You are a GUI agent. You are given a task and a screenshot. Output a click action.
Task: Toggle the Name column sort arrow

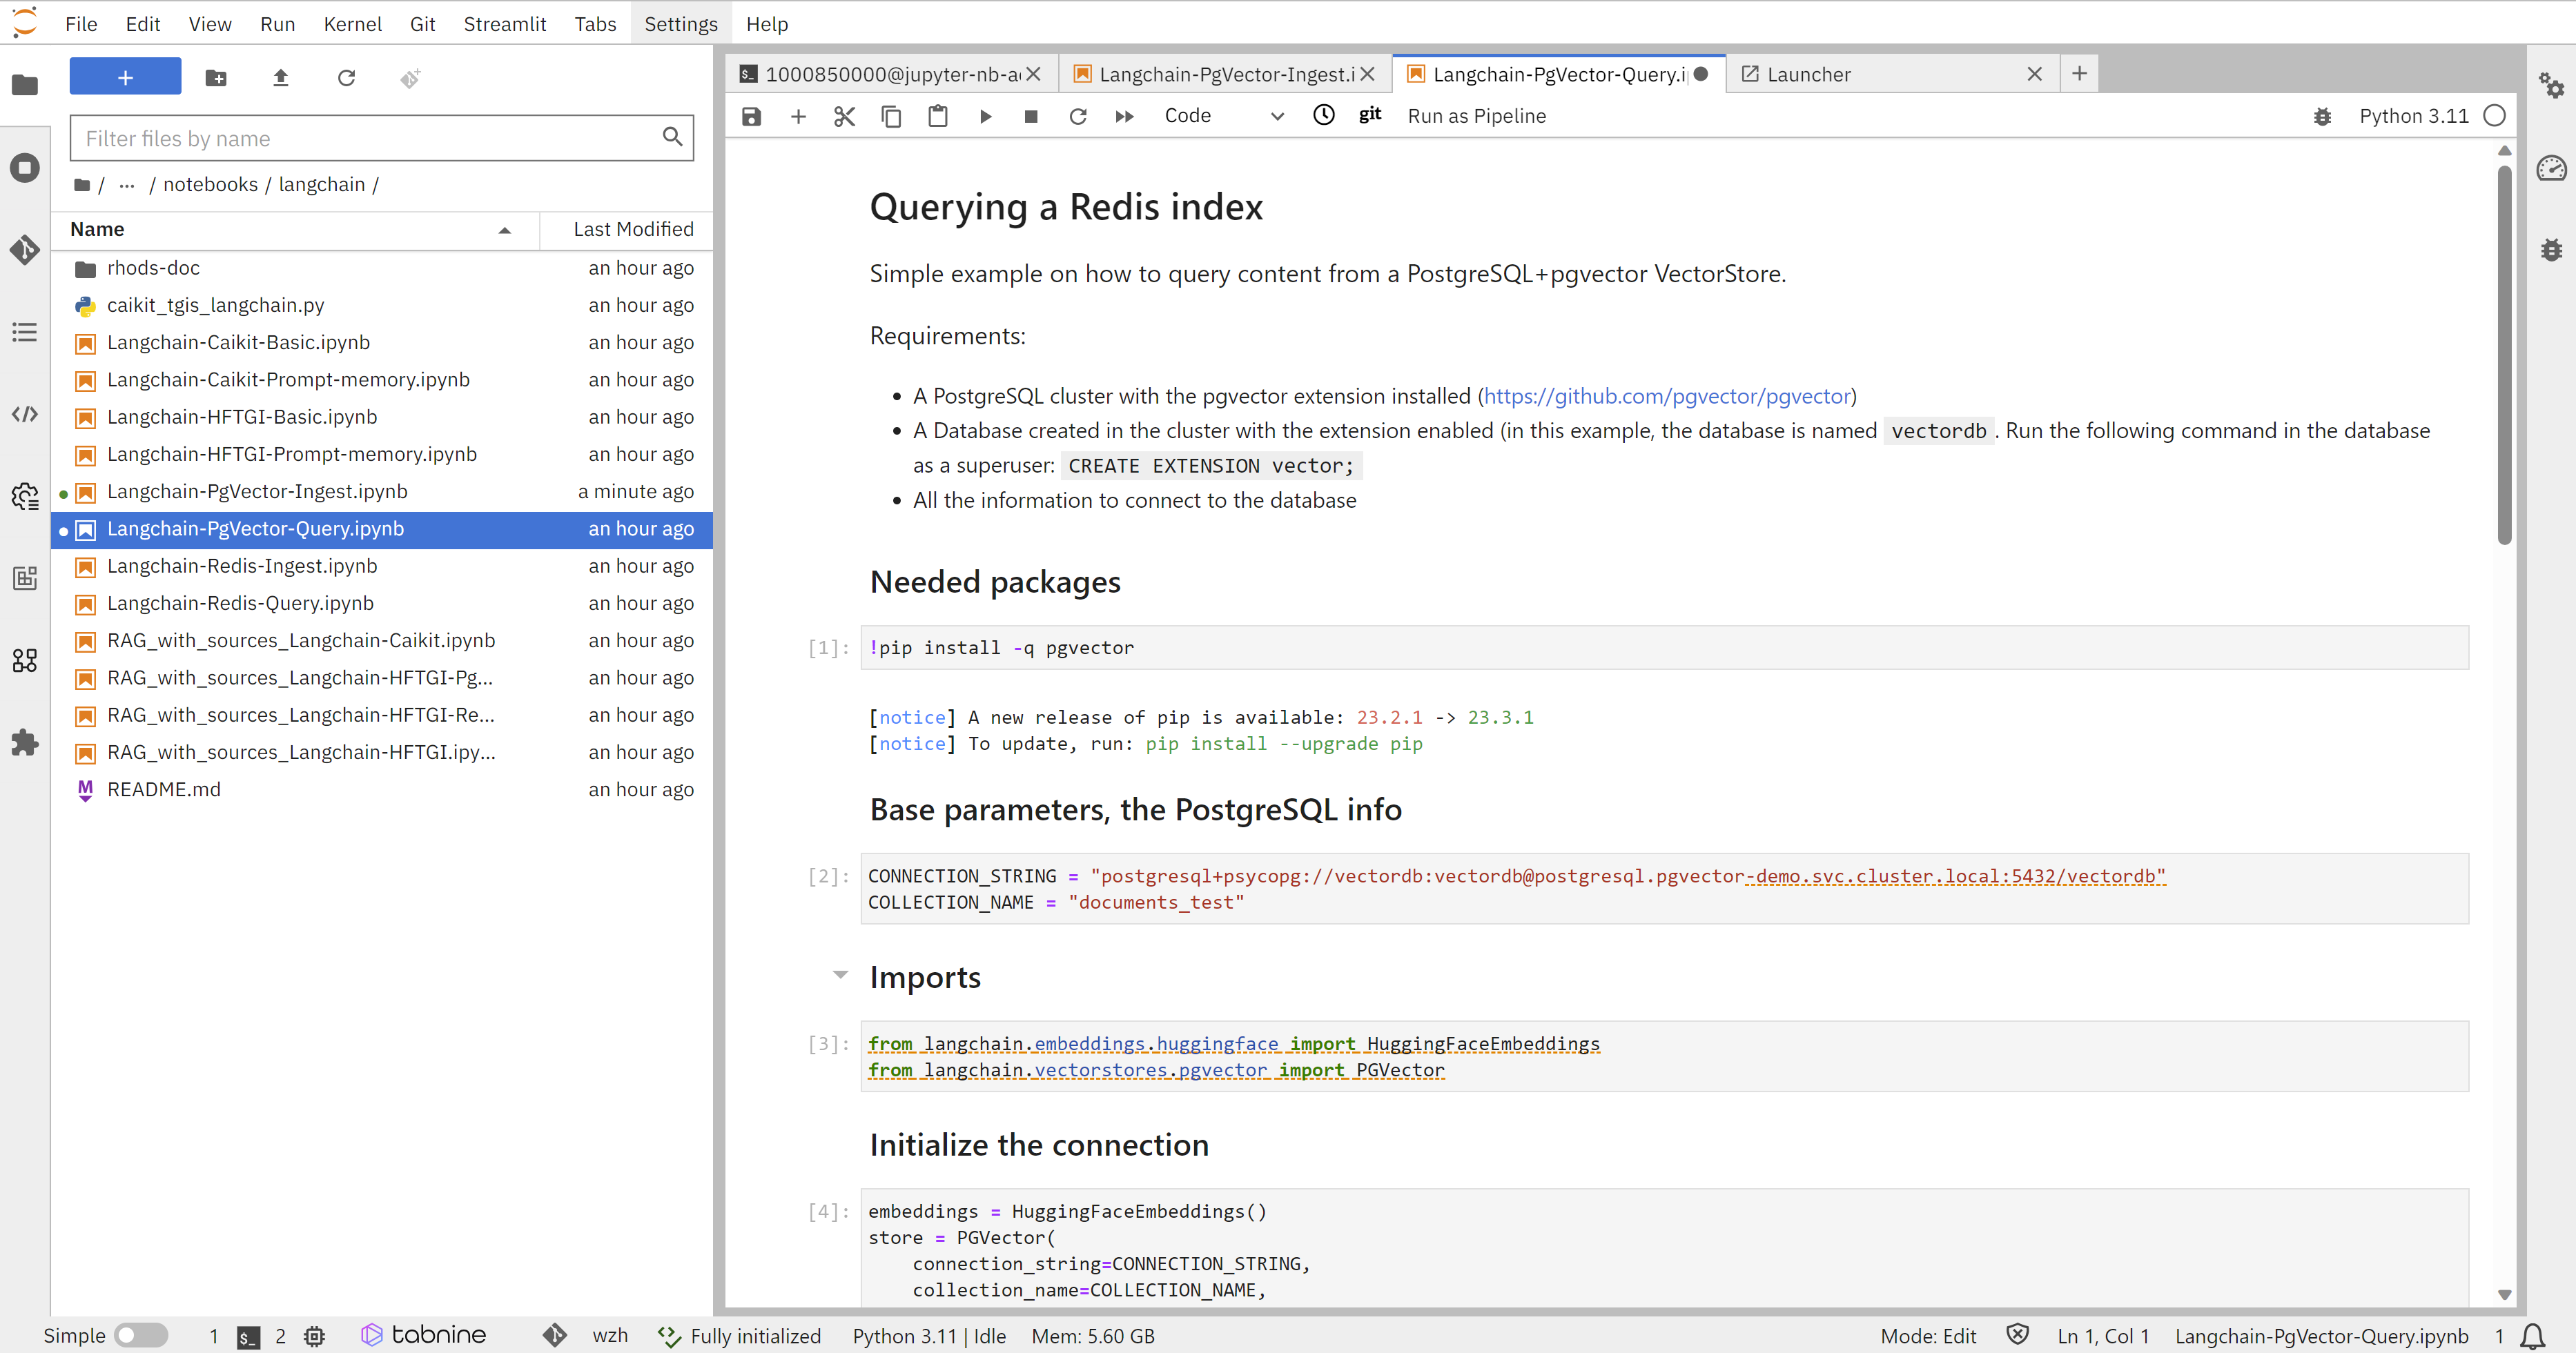504,230
